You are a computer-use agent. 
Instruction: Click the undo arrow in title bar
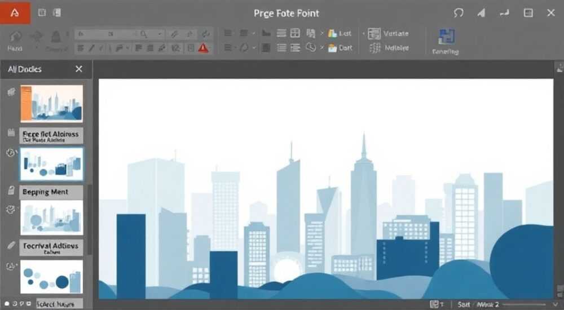point(458,14)
